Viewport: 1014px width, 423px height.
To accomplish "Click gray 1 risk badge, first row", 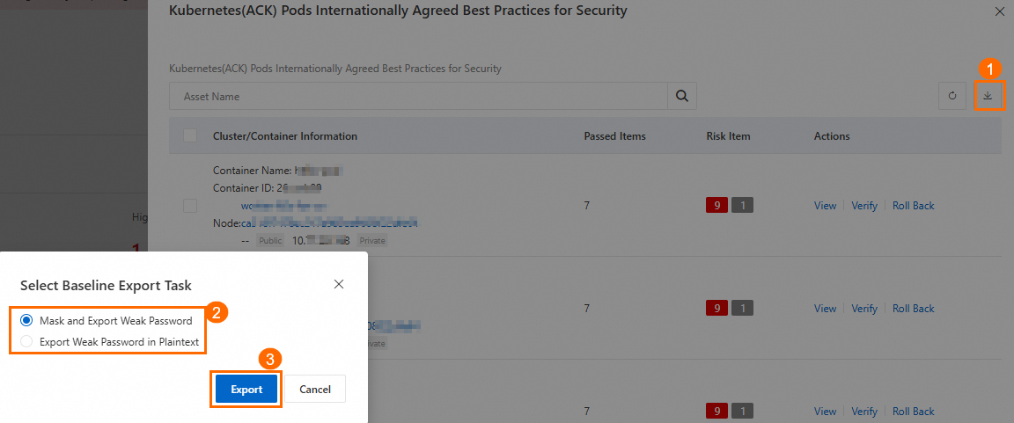I will (743, 206).
